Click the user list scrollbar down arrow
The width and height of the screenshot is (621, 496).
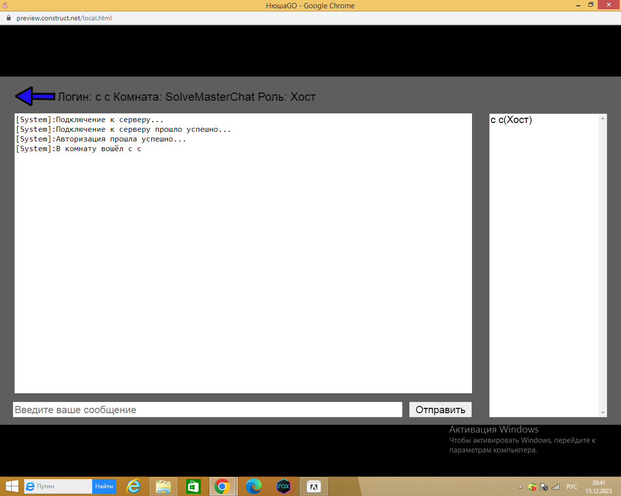(x=603, y=413)
